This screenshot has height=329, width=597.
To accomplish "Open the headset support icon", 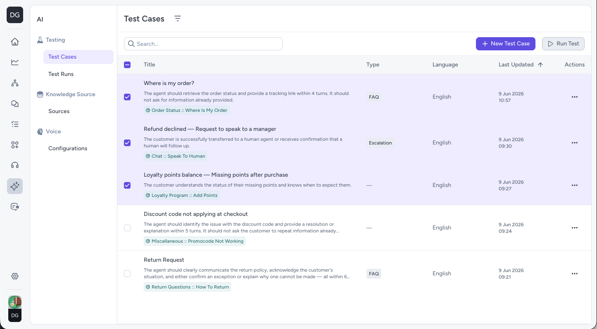I will [x=15, y=166].
